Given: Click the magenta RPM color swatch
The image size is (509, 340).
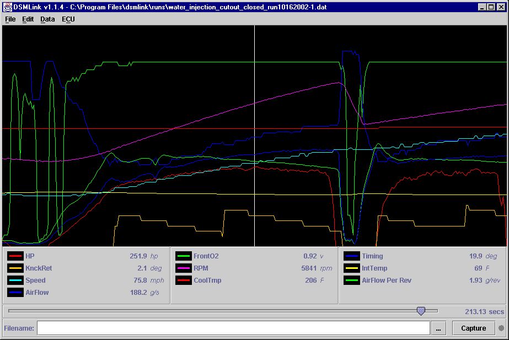Looking at the screenshot, I should click(184, 268).
